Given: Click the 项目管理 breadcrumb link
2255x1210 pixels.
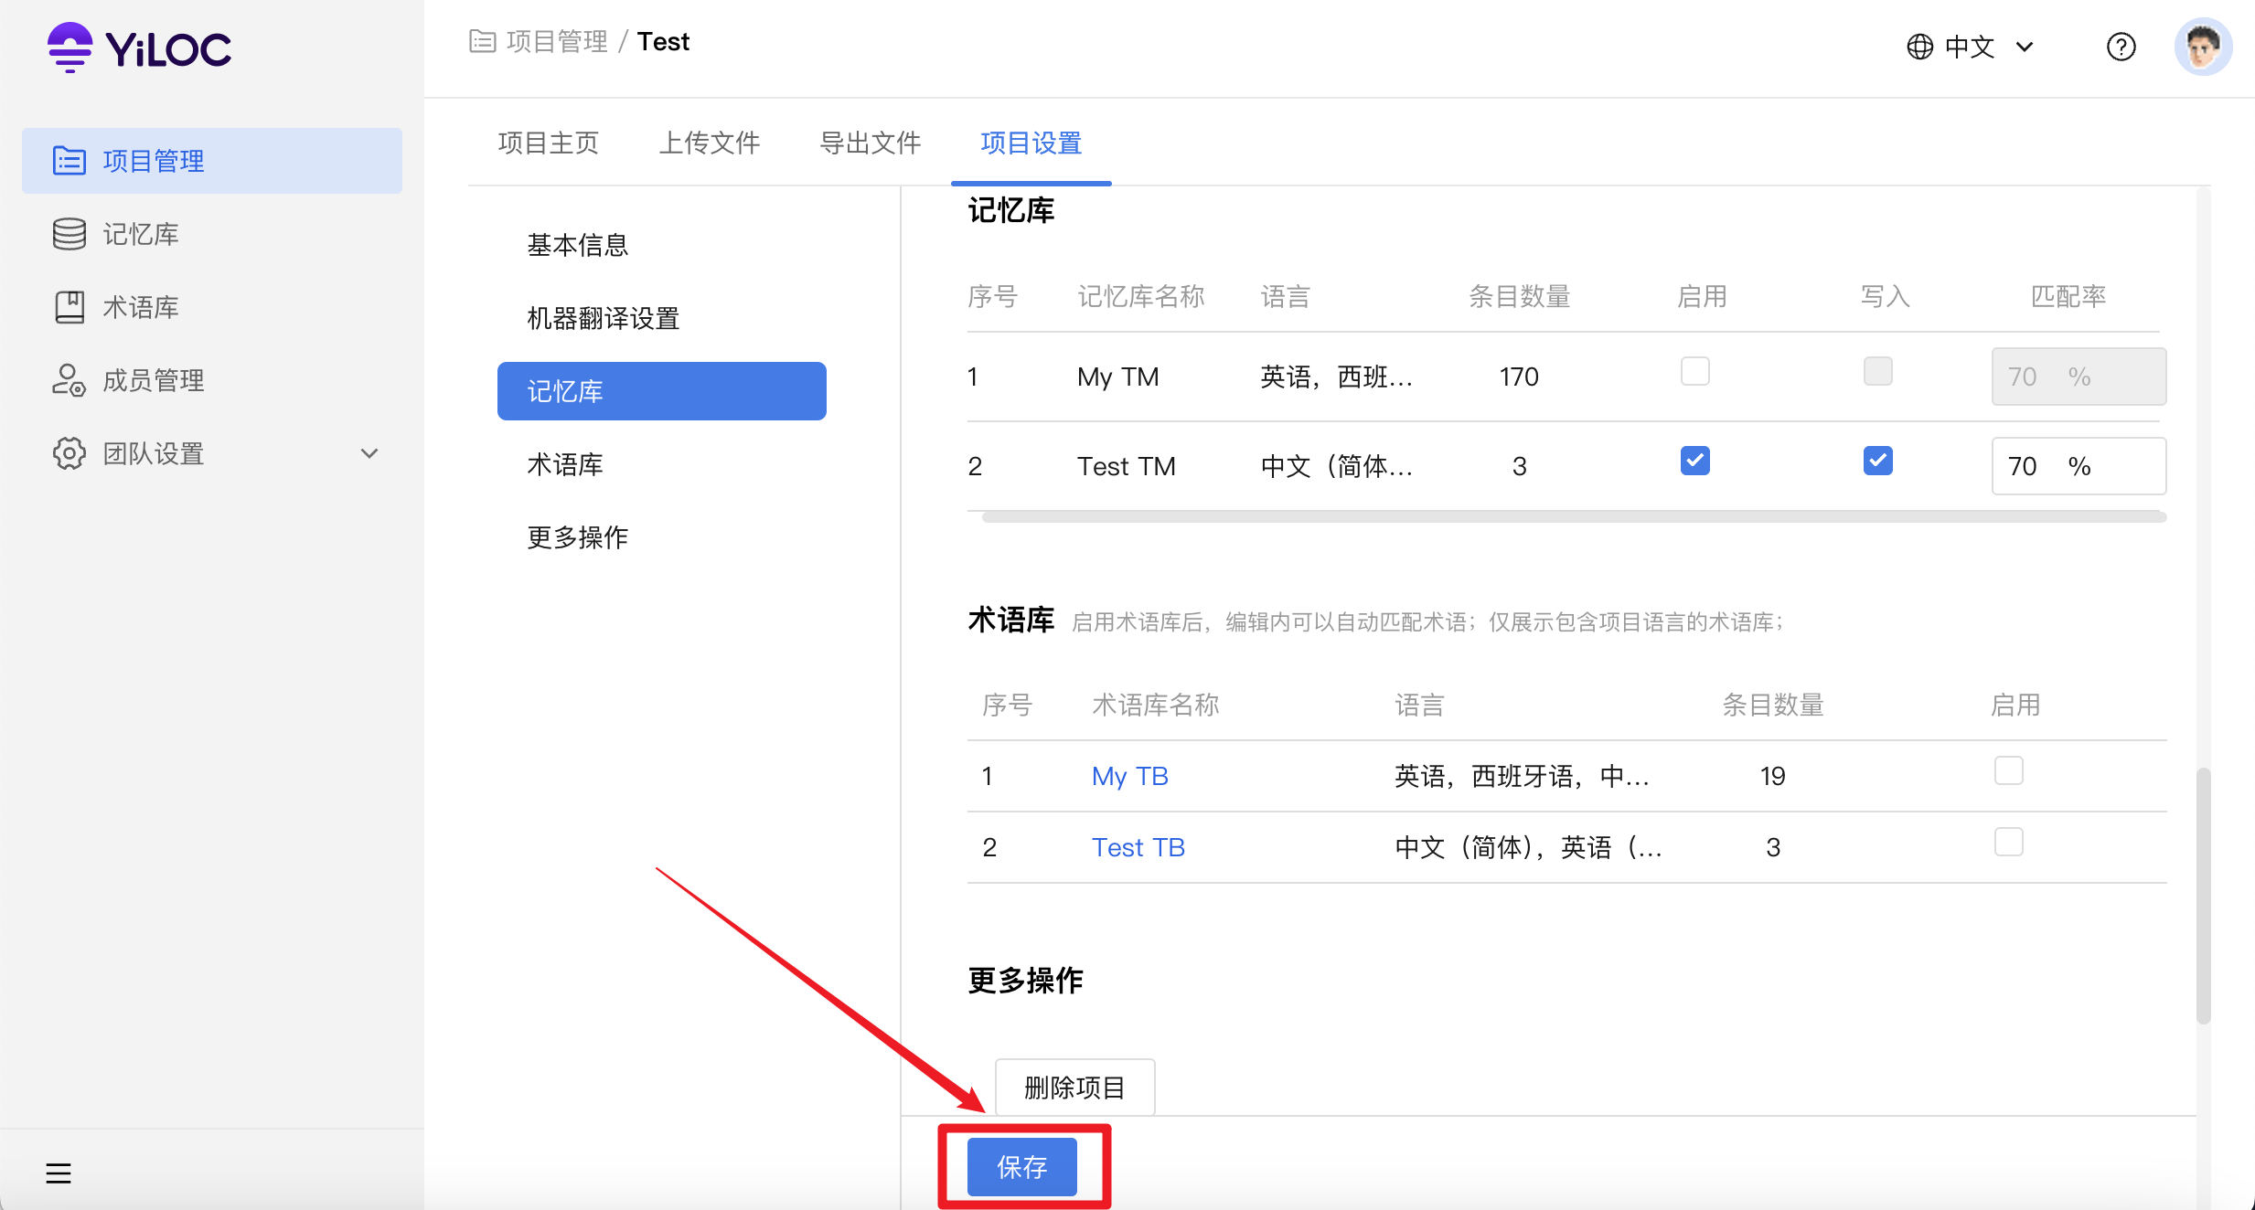Looking at the screenshot, I should point(557,41).
